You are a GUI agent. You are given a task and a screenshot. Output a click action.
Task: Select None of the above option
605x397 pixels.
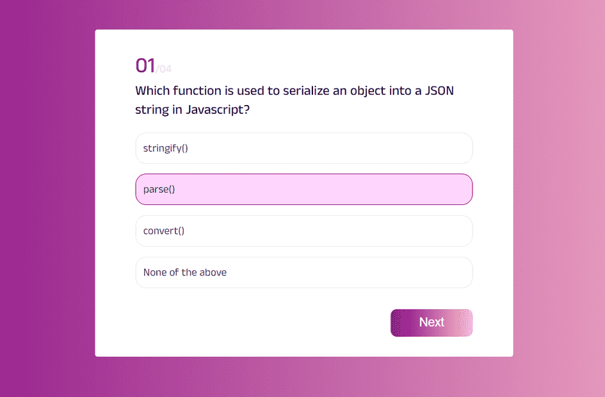[x=303, y=272]
